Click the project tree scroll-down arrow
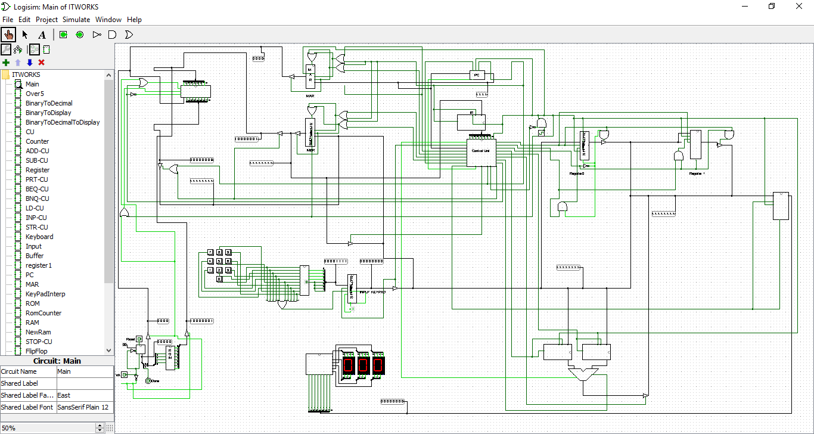 pos(108,351)
